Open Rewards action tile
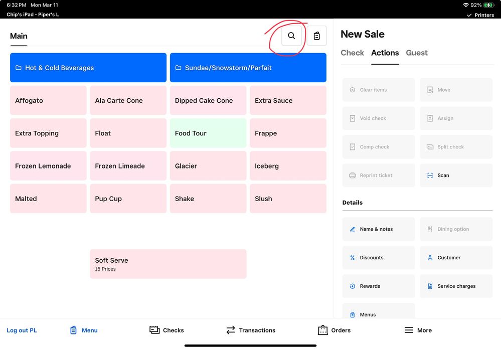The width and height of the screenshot is (501, 350). [378, 286]
